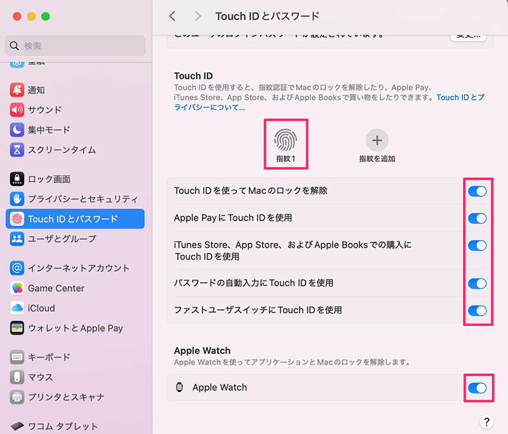Select ユーザとグループ in the sidebar
This screenshot has width=508, height=434.
point(62,239)
